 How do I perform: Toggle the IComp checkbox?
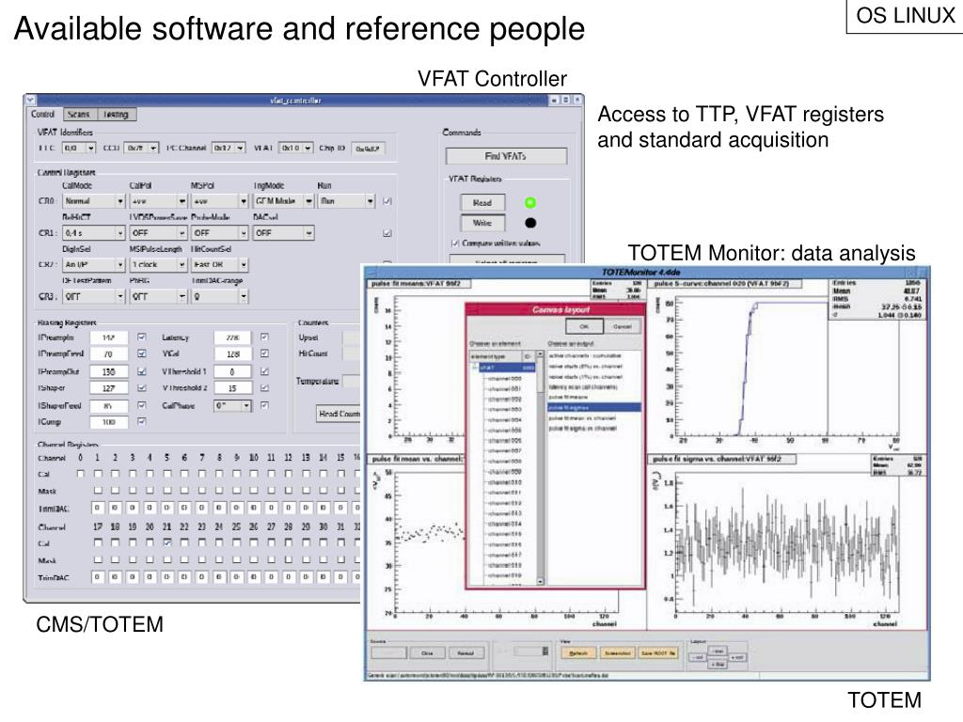(142, 422)
